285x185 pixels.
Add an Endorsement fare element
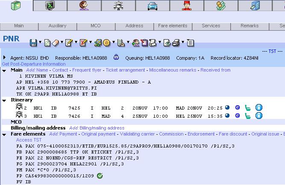[x=201, y=134]
